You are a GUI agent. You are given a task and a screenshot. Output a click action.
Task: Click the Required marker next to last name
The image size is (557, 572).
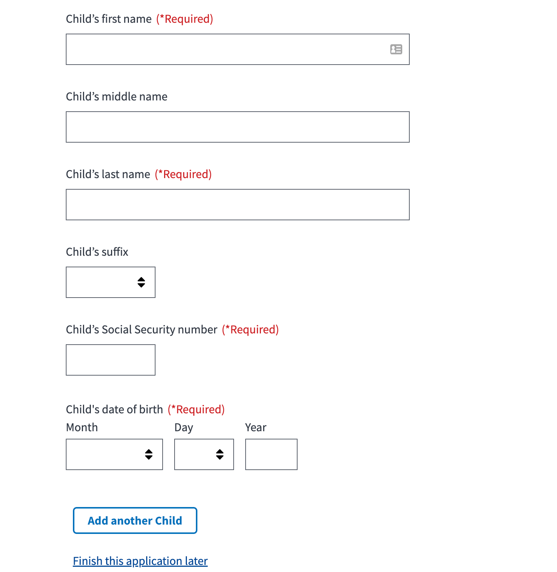[x=183, y=174]
